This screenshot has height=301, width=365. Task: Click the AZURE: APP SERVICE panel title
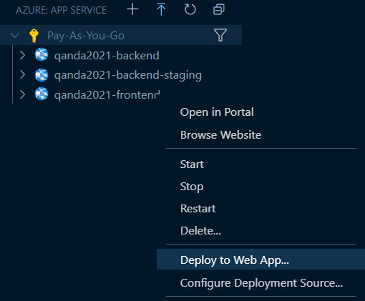61,10
